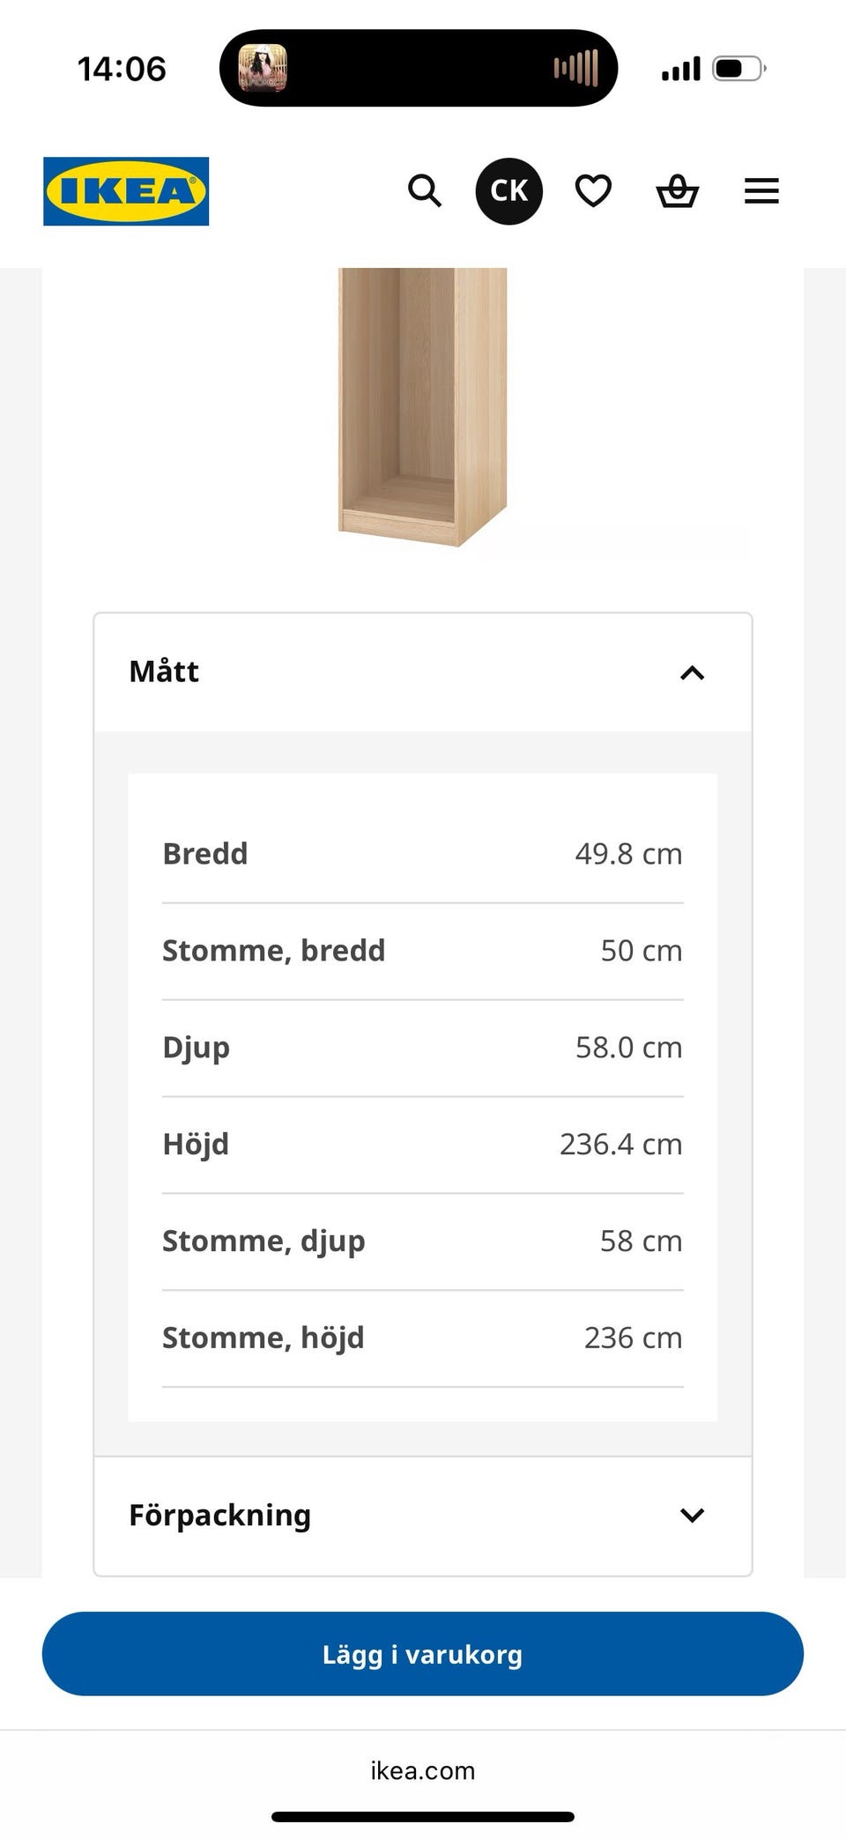
Task: Go to homepage via IKEA logo
Action: pos(126,191)
